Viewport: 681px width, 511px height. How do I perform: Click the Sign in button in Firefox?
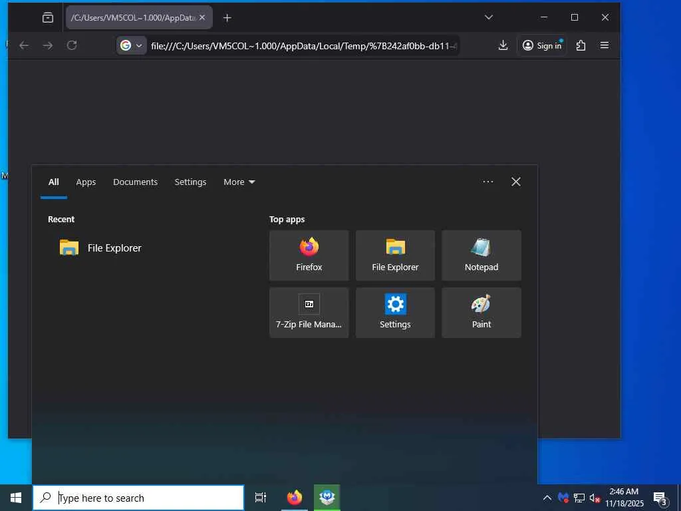tap(541, 45)
